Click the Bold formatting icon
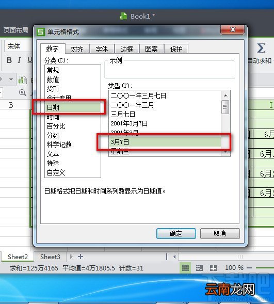The width and height of the screenshot is (274, 304). 9,60
